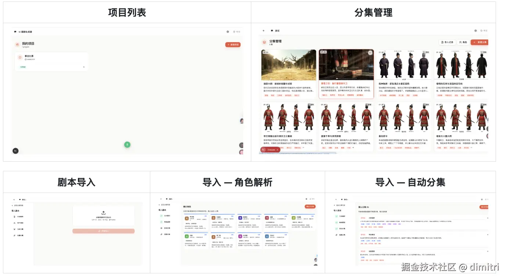The image size is (507, 280).
Task: Click the 角色 button
Action: pos(463,42)
